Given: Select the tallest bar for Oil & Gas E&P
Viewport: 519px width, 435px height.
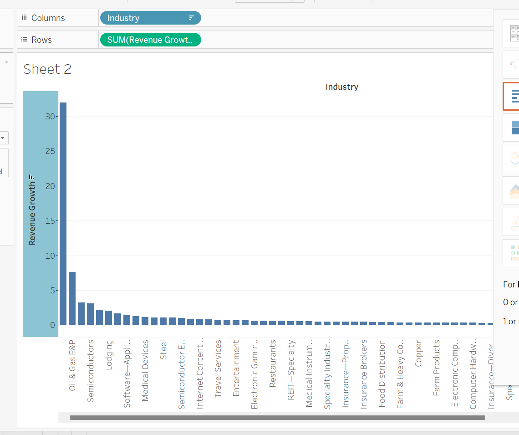Looking at the screenshot, I should 63,213.
